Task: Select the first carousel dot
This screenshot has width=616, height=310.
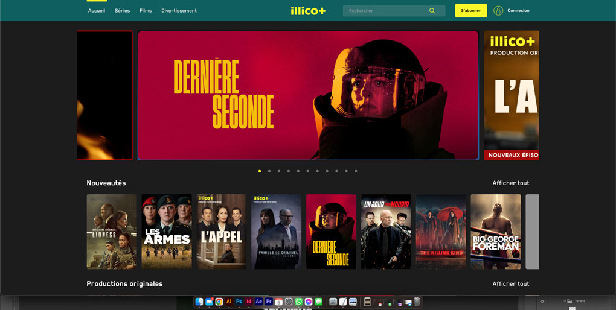Action: (260, 171)
